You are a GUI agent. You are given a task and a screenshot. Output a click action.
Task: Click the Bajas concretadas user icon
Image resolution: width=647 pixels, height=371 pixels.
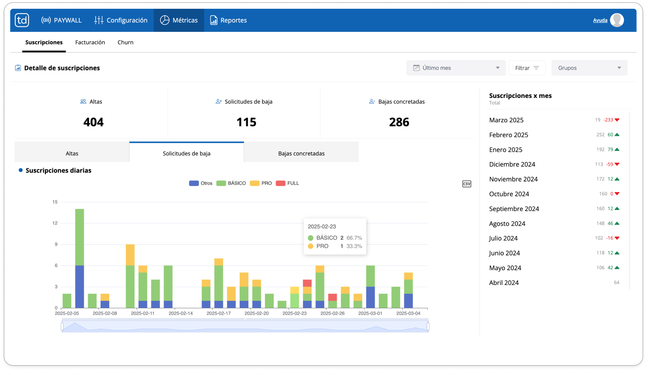click(372, 102)
